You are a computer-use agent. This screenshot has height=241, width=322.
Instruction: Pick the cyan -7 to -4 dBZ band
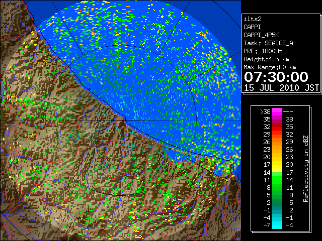click(277, 225)
